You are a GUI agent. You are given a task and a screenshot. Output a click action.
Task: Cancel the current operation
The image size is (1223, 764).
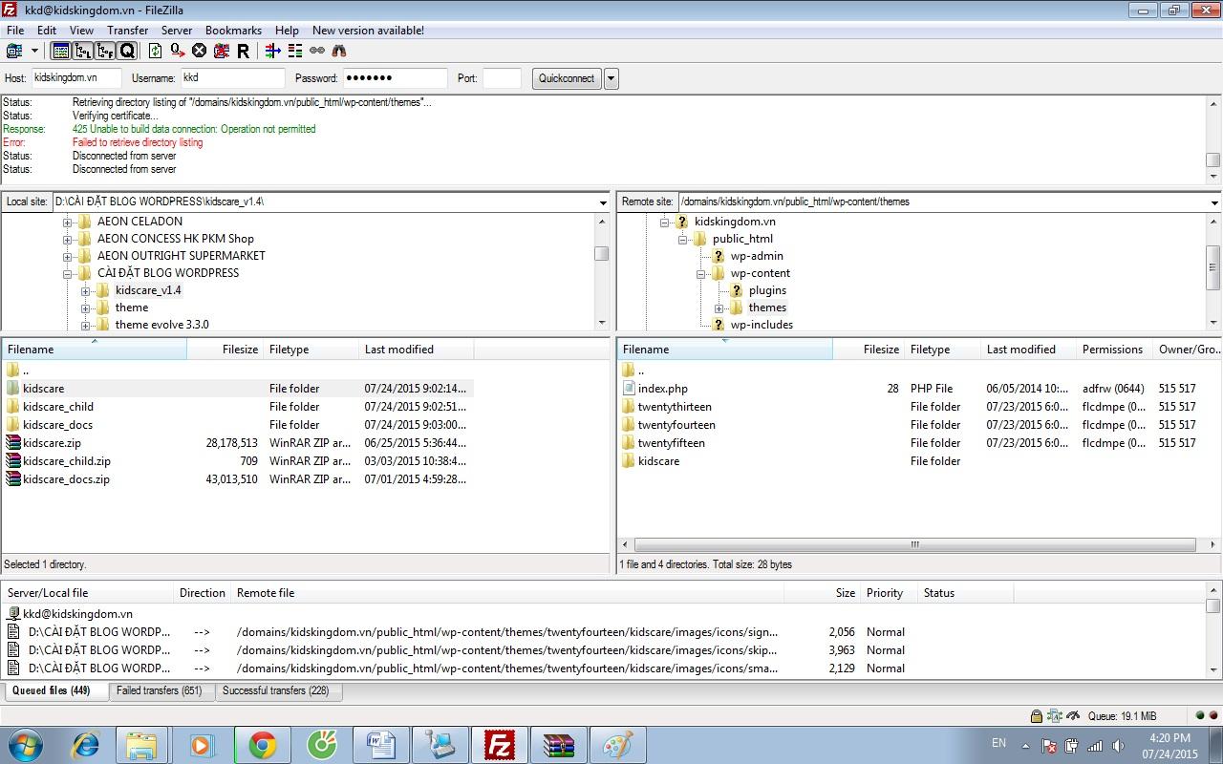point(199,51)
